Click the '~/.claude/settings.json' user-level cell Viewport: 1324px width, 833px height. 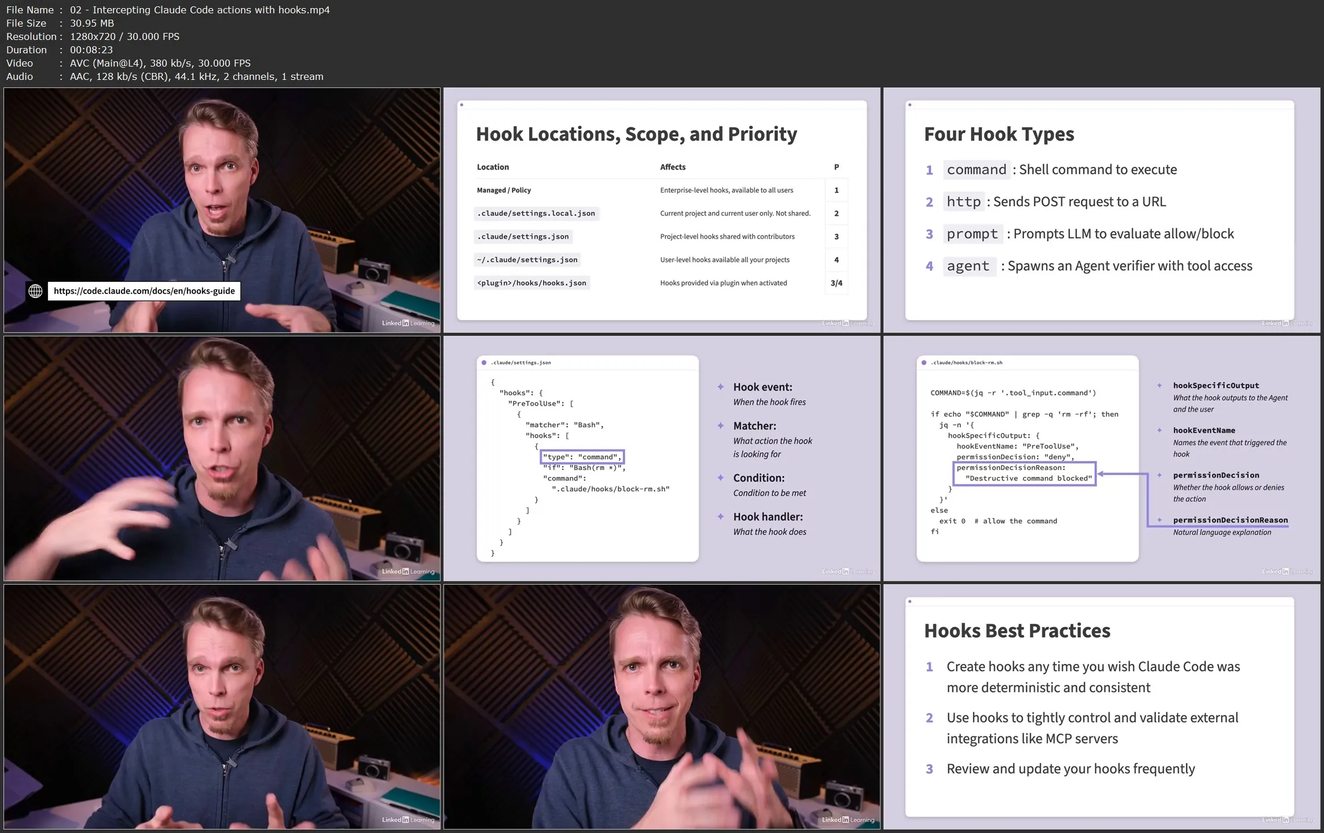click(x=527, y=260)
